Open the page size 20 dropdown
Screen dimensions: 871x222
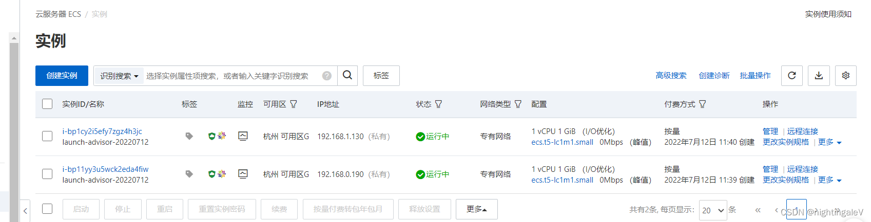pos(713,210)
